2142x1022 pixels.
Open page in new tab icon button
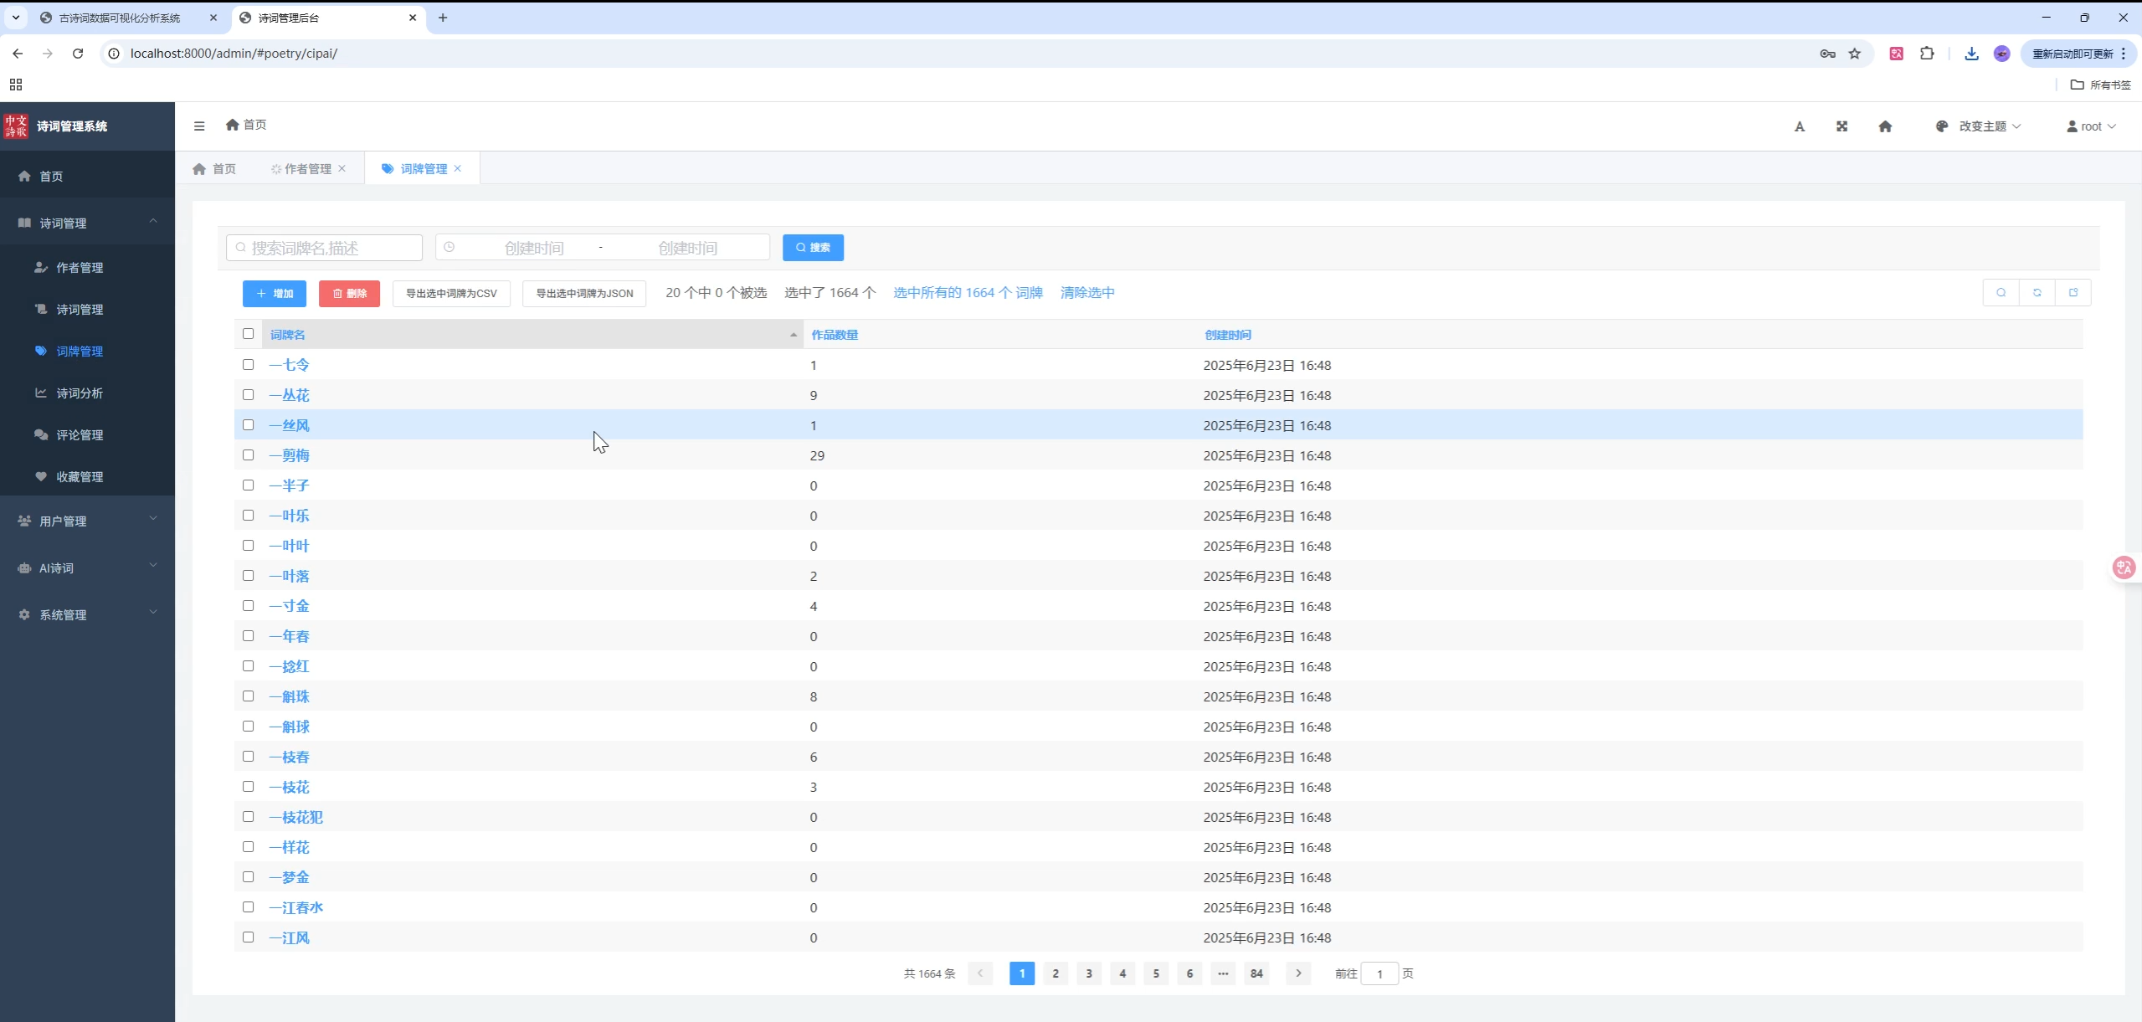pyautogui.click(x=2073, y=293)
